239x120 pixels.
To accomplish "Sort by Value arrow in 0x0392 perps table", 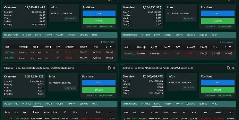I will coord(152,113).
